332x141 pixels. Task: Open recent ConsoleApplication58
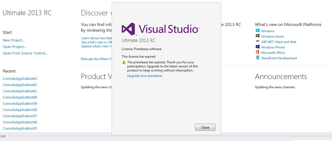(x=20, y=110)
